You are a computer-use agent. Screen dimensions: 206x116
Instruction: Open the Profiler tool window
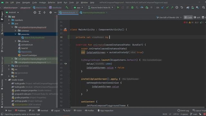pos(89,111)
